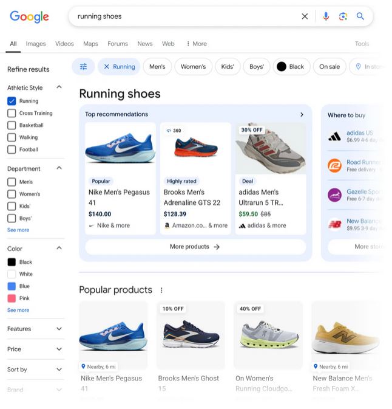Remove the Running filter chip
392x409 pixels.
(107, 67)
